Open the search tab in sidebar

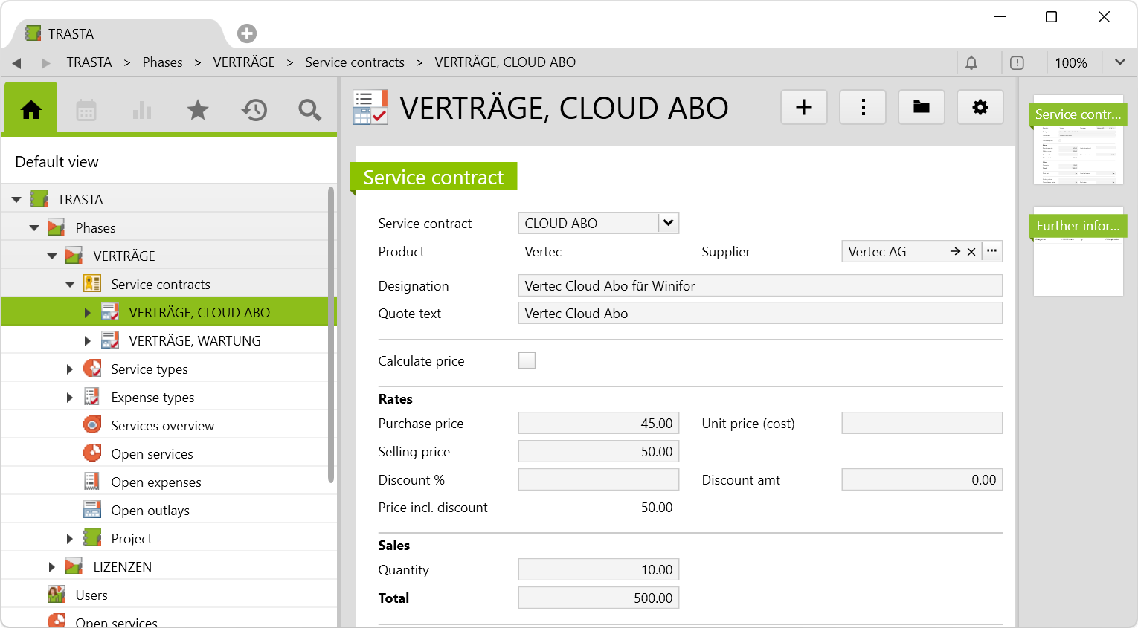(309, 111)
